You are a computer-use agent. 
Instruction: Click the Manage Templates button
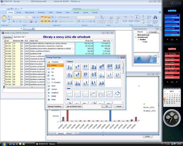tap(56, 106)
